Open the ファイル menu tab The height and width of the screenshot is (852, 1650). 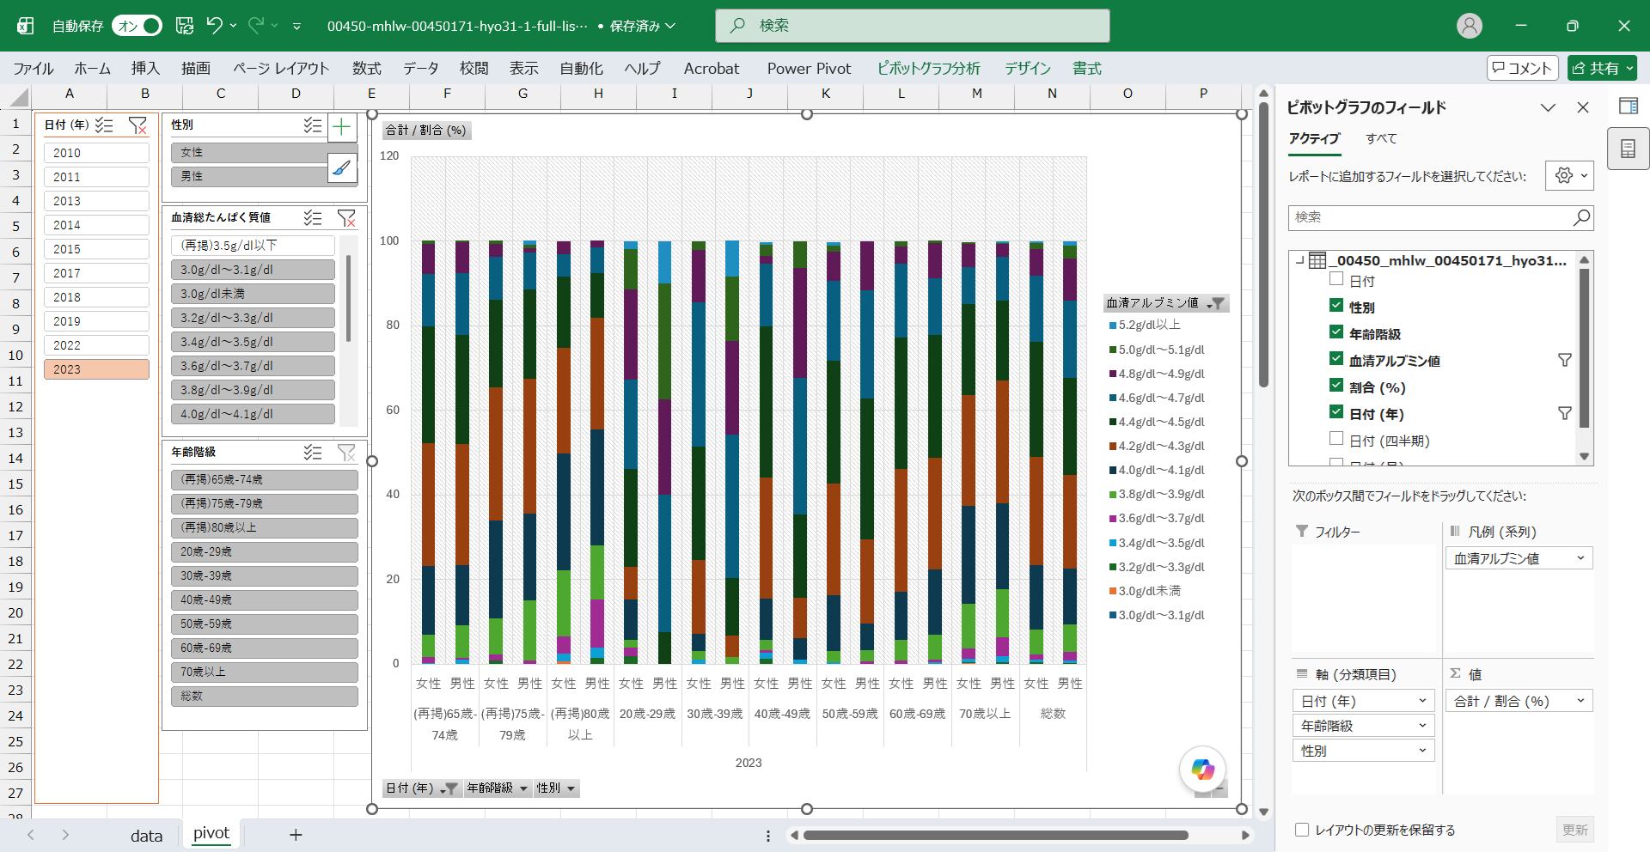point(34,69)
